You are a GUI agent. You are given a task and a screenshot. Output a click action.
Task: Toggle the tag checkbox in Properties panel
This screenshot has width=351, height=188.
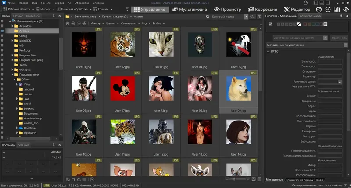[x=270, y=24]
